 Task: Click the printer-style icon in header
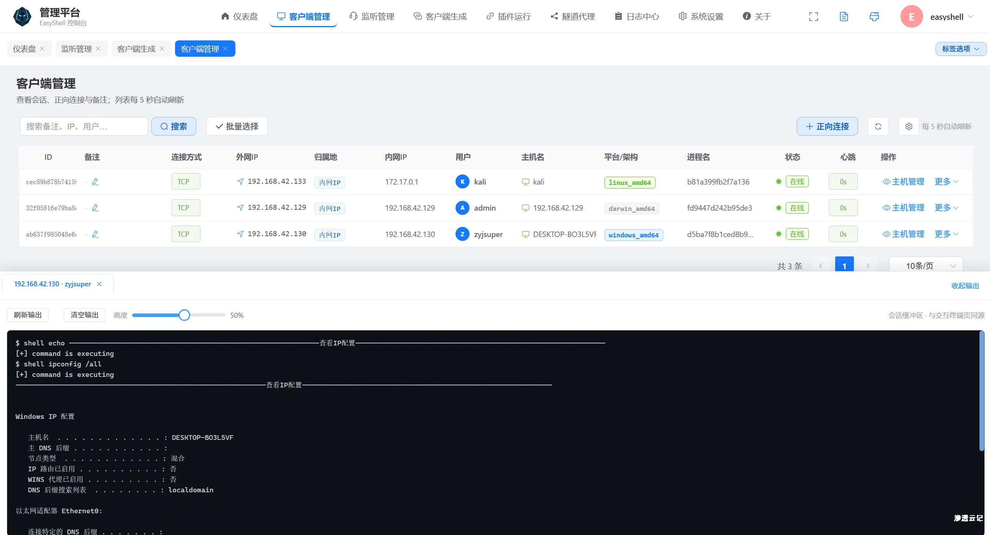[874, 17]
